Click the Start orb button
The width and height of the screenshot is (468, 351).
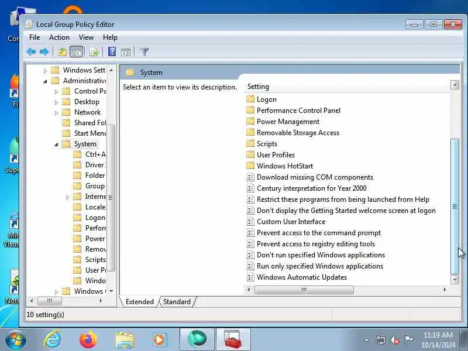click(16, 340)
